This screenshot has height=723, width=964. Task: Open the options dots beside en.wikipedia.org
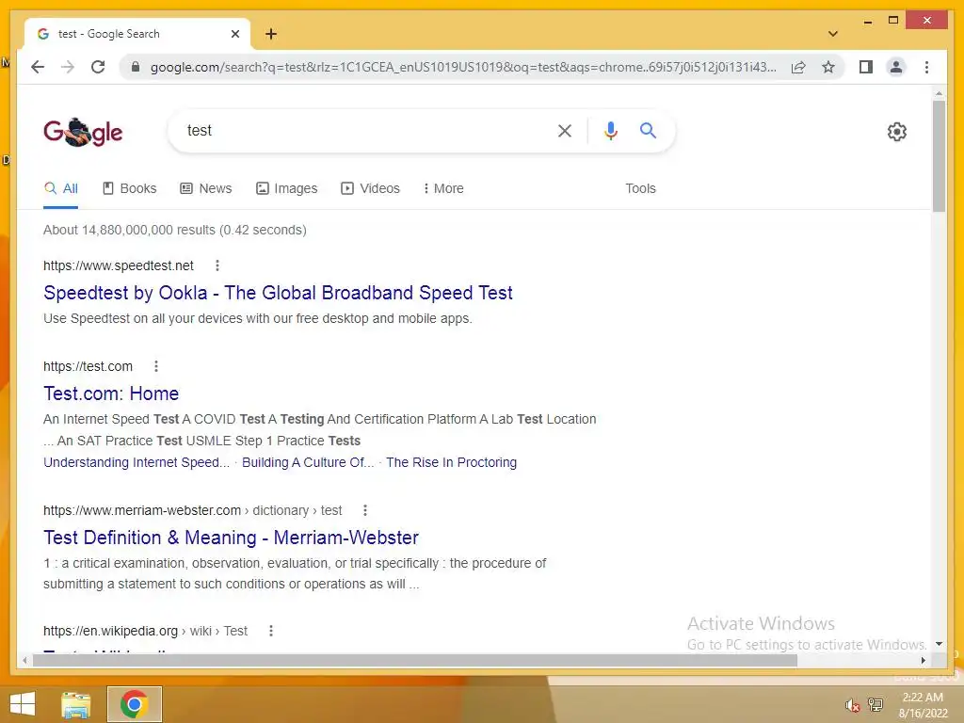click(271, 631)
